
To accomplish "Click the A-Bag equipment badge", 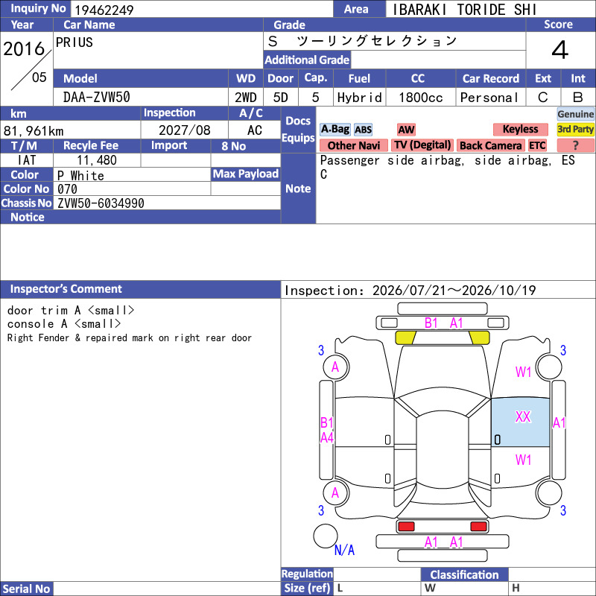I will tap(335, 129).
